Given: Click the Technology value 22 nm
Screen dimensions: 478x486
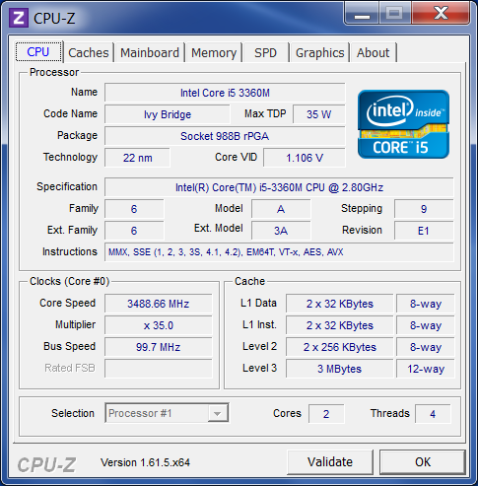Looking at the screenshot, I should coord(137,158).
